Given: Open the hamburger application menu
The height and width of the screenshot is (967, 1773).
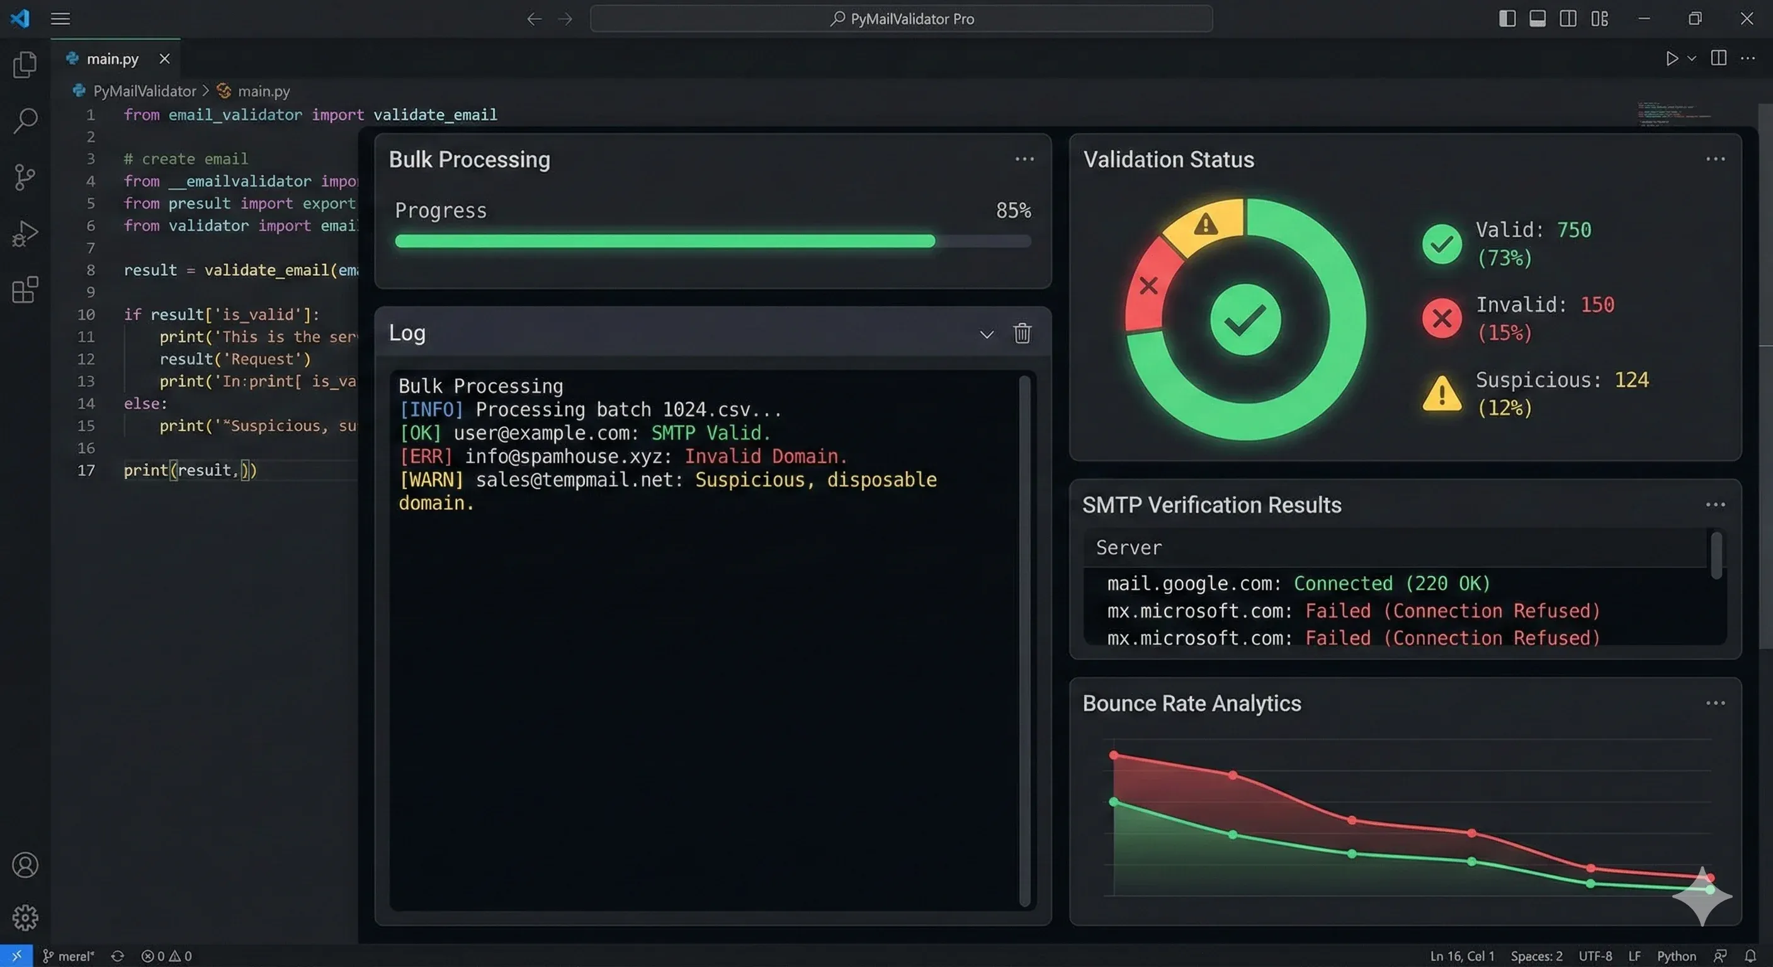Looking at the screenshot, I should click(x=60, y=19).
